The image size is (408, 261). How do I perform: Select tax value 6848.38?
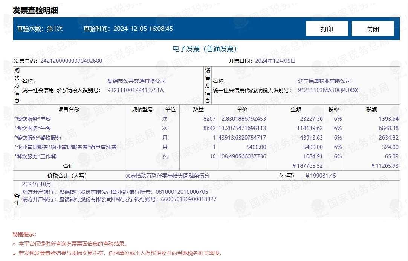(388, 128)
